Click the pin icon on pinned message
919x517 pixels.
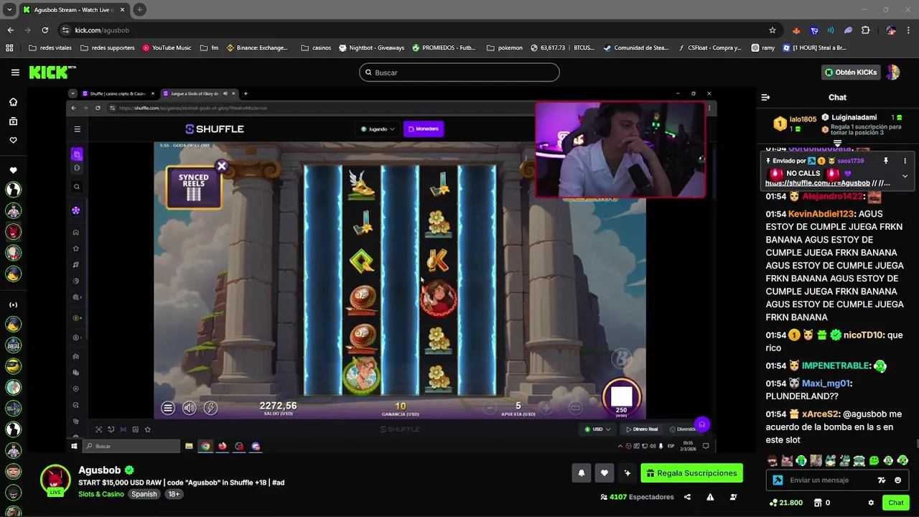pos(886,161)
